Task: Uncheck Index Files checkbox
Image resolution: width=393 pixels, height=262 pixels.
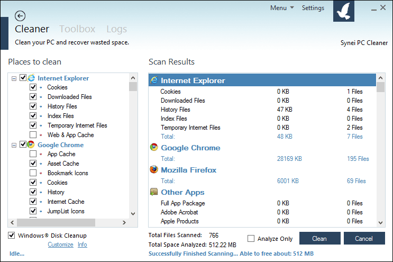Action: (x=33, y=116)
